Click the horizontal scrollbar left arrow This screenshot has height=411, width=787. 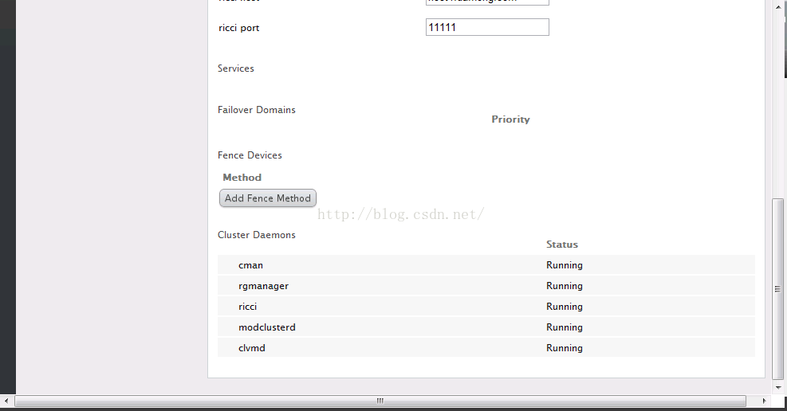click(6, 401)
